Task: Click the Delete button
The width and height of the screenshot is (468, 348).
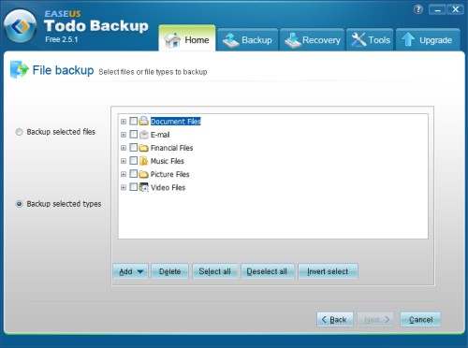Action: point(170,271)
